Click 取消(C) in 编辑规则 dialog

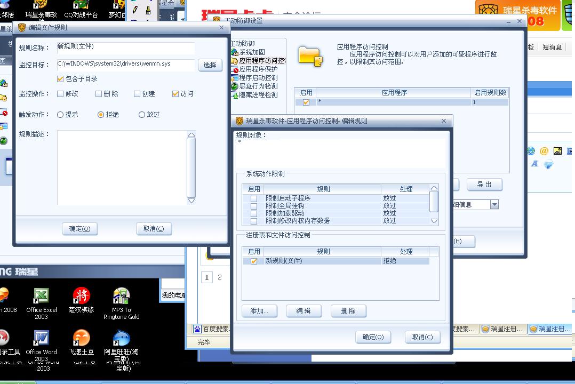tap(422, 337)
